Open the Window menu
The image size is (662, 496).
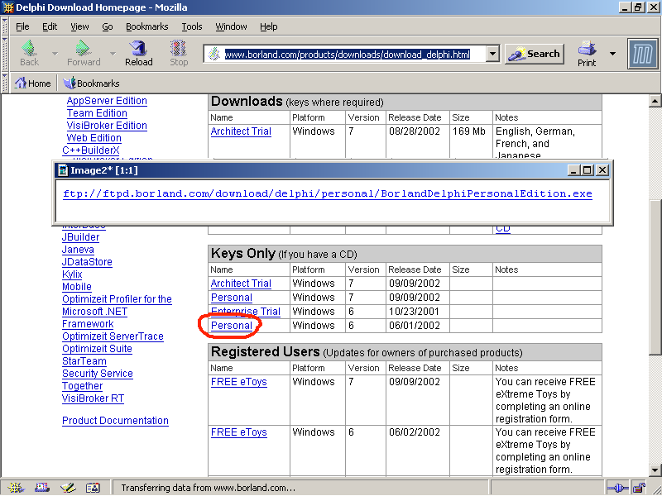tap(231, 26)
